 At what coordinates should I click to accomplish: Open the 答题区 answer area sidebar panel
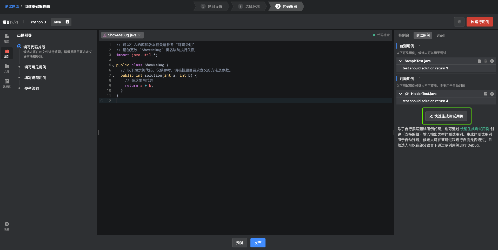click(7, 83)
